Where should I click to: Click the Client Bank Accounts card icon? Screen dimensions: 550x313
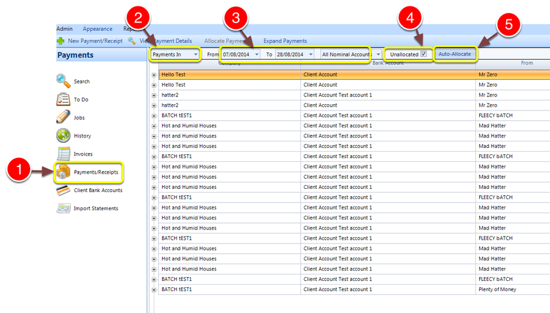tap(63, 190)
